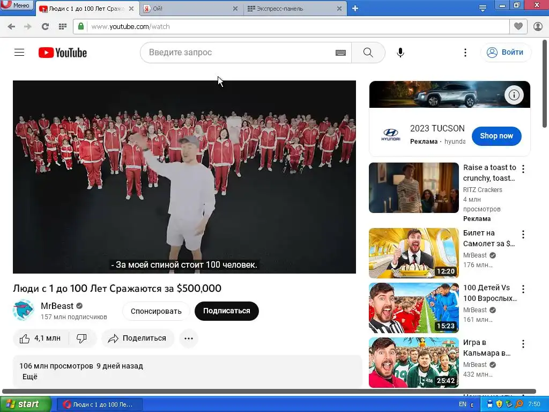This screenshot has width=549, height=412.
Task: Open the MrBeast channel avatar
Action: (x=24, y=311)
